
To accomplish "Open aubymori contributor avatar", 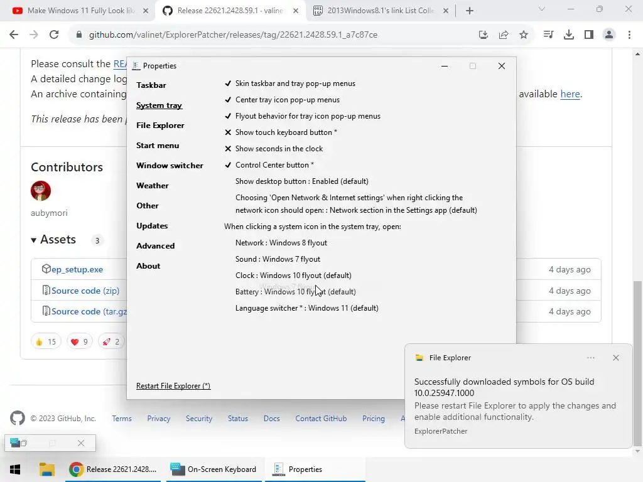I will [x=41, y=191].
